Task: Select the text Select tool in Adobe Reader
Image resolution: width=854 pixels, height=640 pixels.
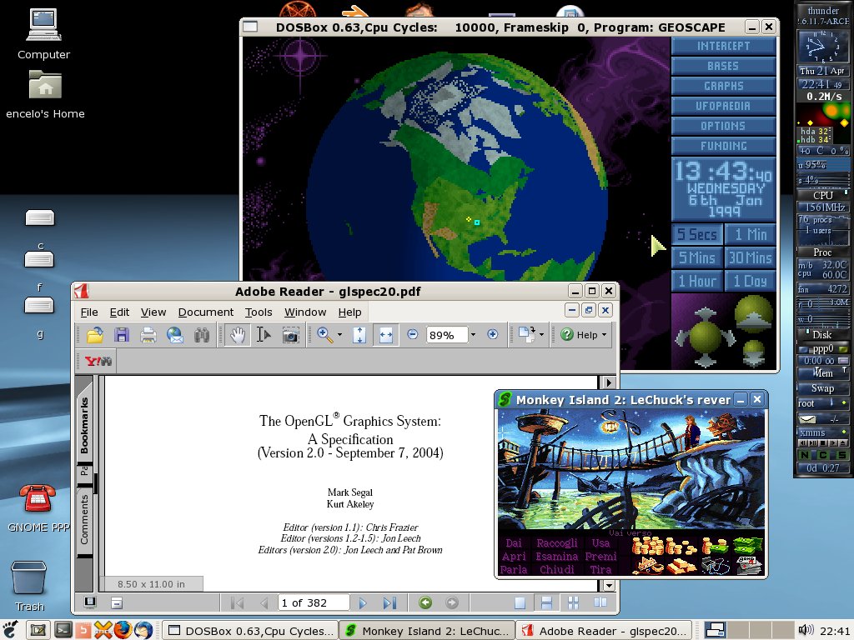Action: (264, 335)
